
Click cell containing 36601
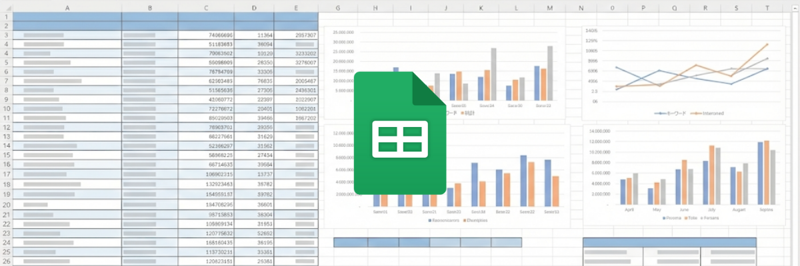click(x=254, y=205)
